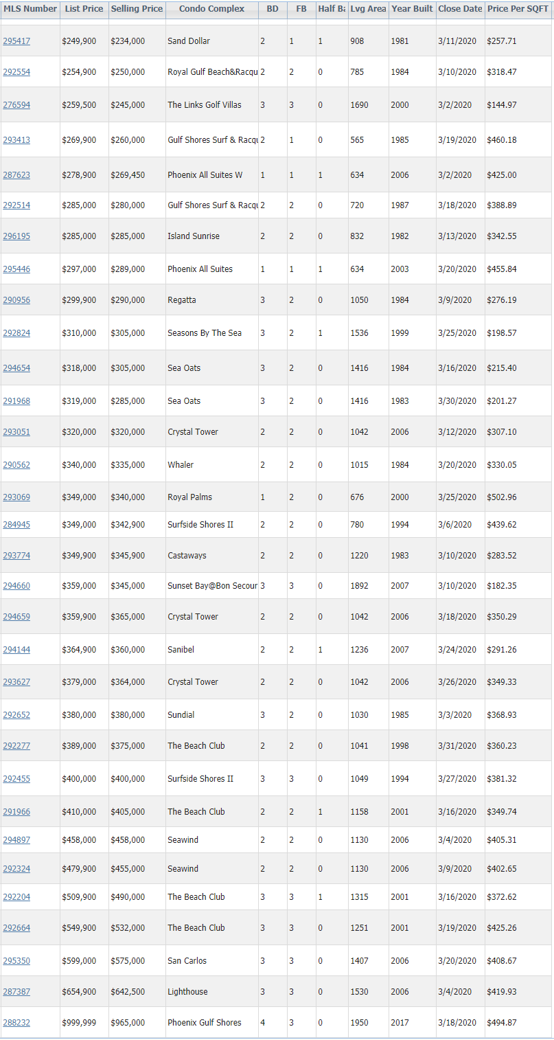Sort by MLS Number column header
This screenshot has width=554, height=1040.
[30, 9]
